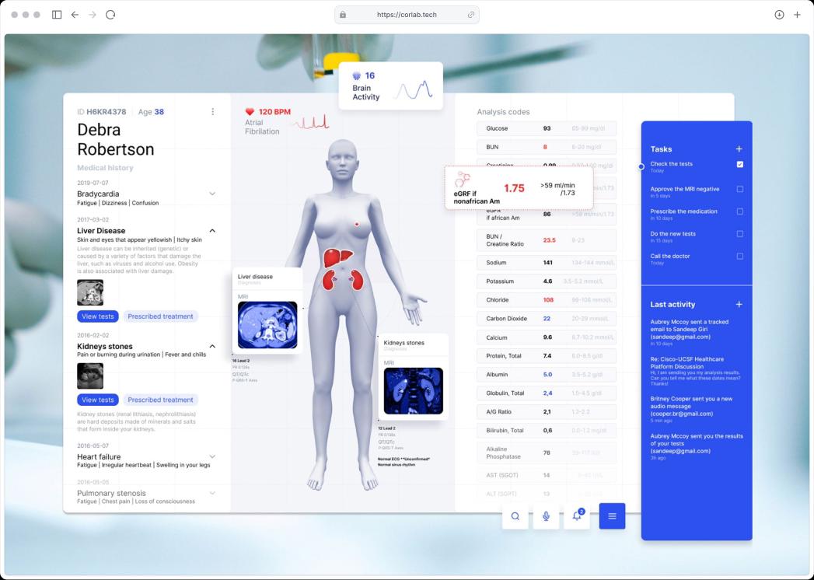Select the Alkaline Phosphatase row
Screen dimensions: 814x580
546,452
